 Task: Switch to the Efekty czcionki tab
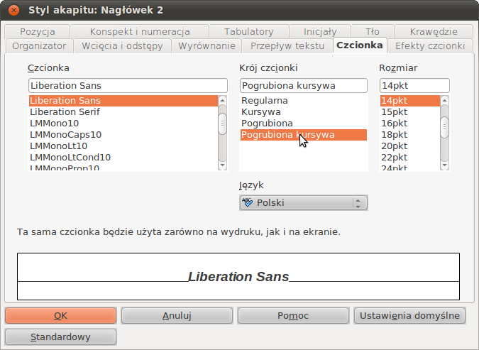[x=430, y=45]
